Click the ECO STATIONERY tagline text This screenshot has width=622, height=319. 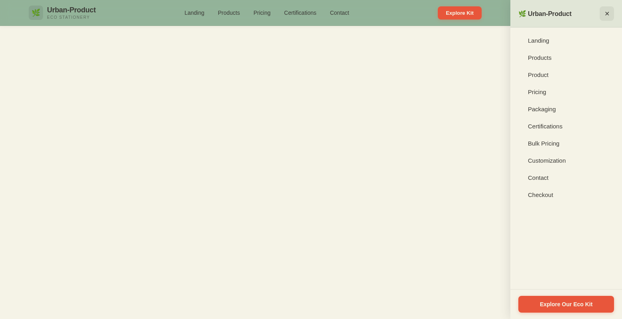tap(69, 18)
